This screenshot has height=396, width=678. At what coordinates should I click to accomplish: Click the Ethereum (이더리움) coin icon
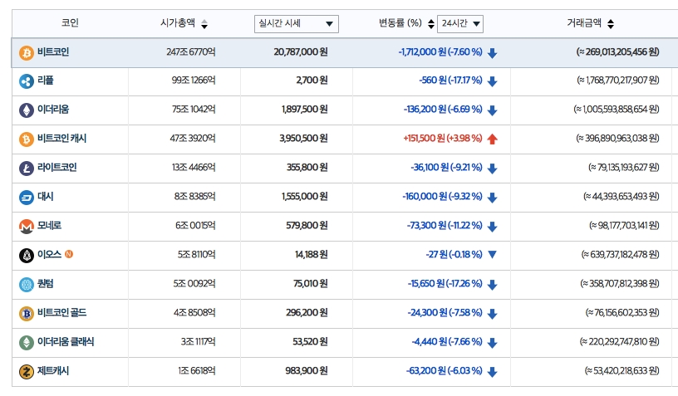(x=27, y=110)
